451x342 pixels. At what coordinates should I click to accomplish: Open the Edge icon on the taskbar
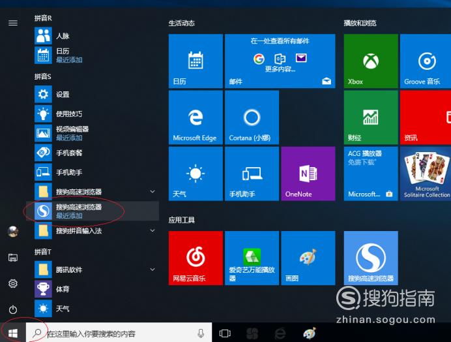(280, 334)
